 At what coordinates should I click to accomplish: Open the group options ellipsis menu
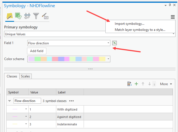[x=71, y=101]
